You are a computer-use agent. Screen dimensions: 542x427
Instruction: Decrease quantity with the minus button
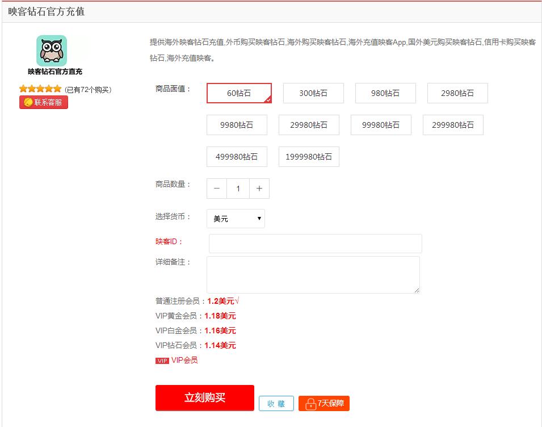click(x=217, y=189)
